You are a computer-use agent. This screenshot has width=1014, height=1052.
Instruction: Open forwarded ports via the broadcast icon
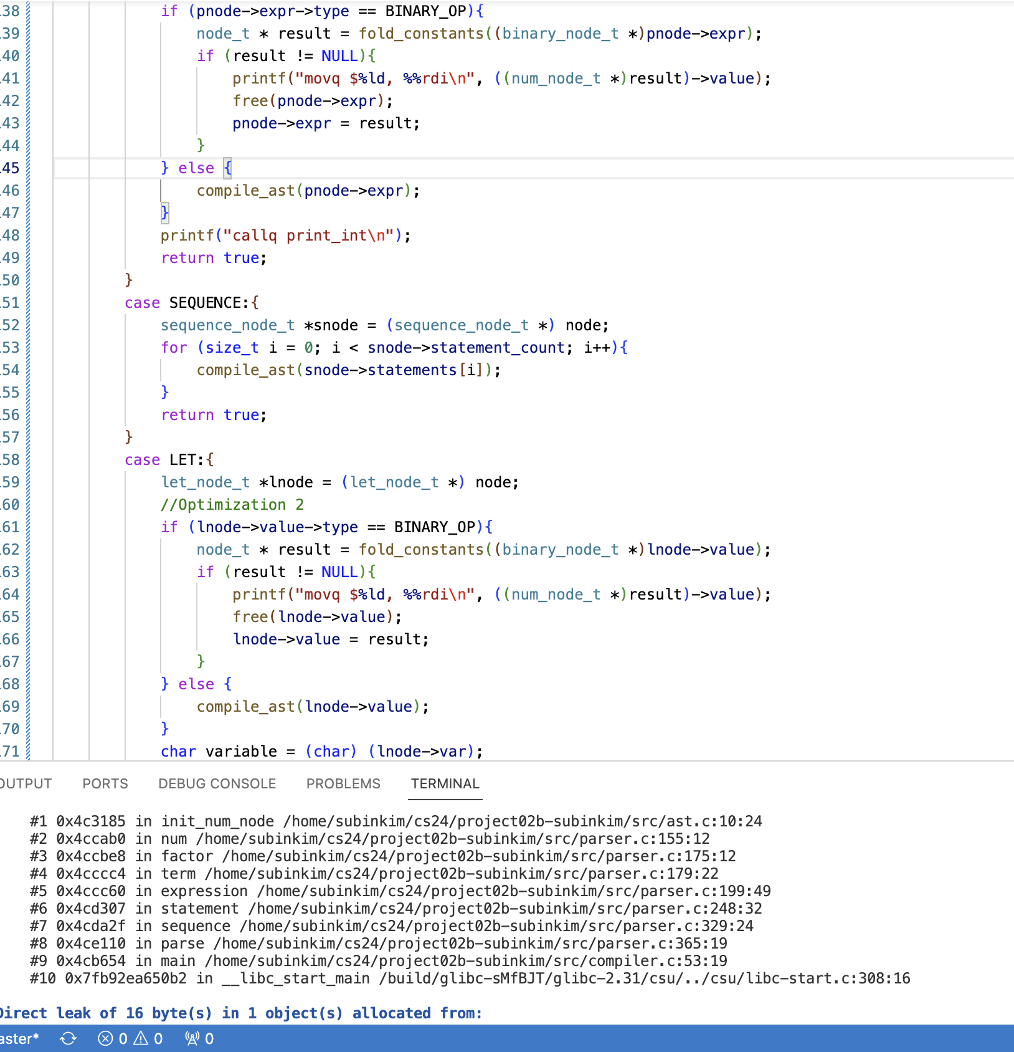(x=192, y=1038)
